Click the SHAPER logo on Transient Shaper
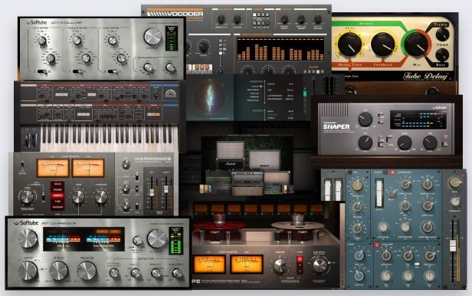 click(x=336, y=127)
